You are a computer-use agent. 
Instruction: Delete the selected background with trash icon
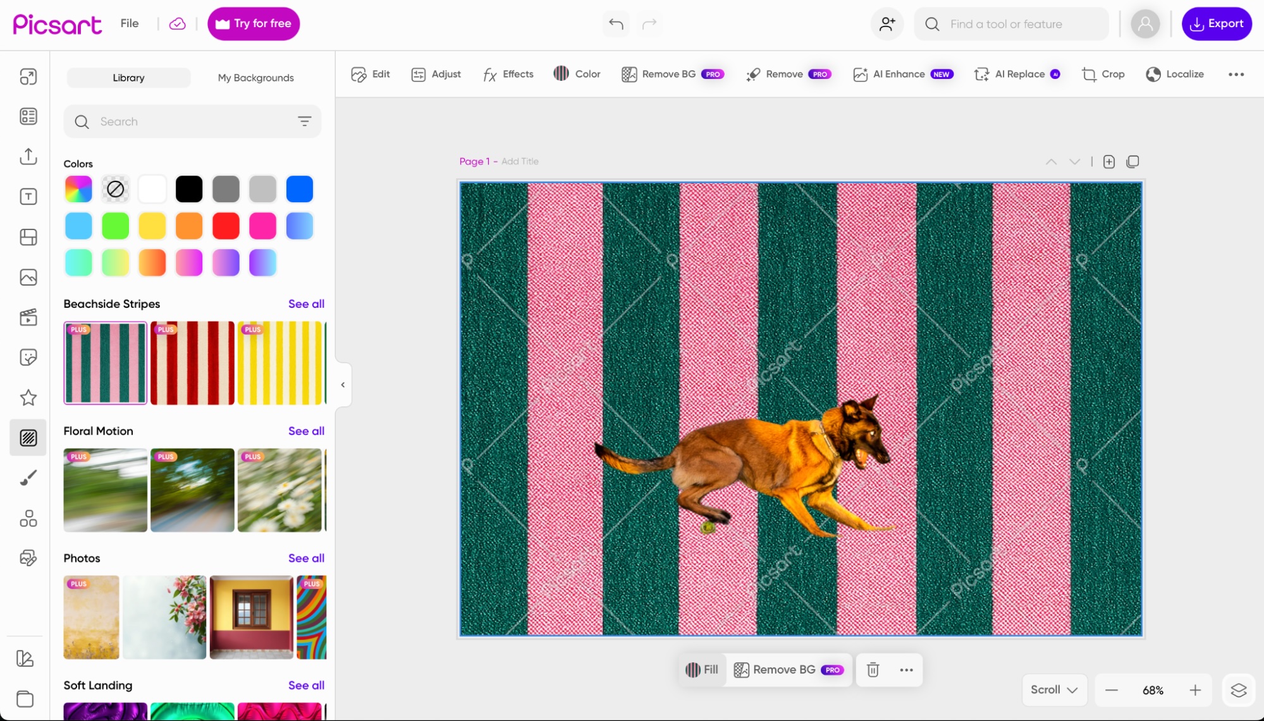coord(873,670)
